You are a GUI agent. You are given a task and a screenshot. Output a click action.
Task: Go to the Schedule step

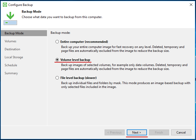[11, 65]
